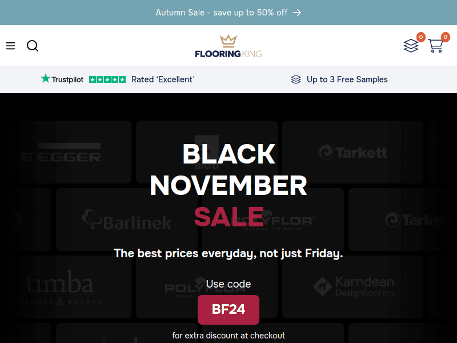Open the Up to 3 Free Samples link

347,79
